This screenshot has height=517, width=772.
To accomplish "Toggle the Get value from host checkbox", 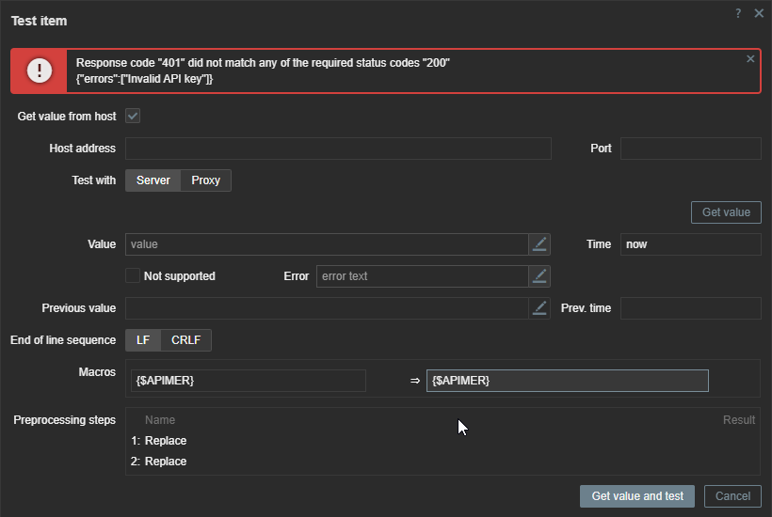I will (x=133, y=117).
